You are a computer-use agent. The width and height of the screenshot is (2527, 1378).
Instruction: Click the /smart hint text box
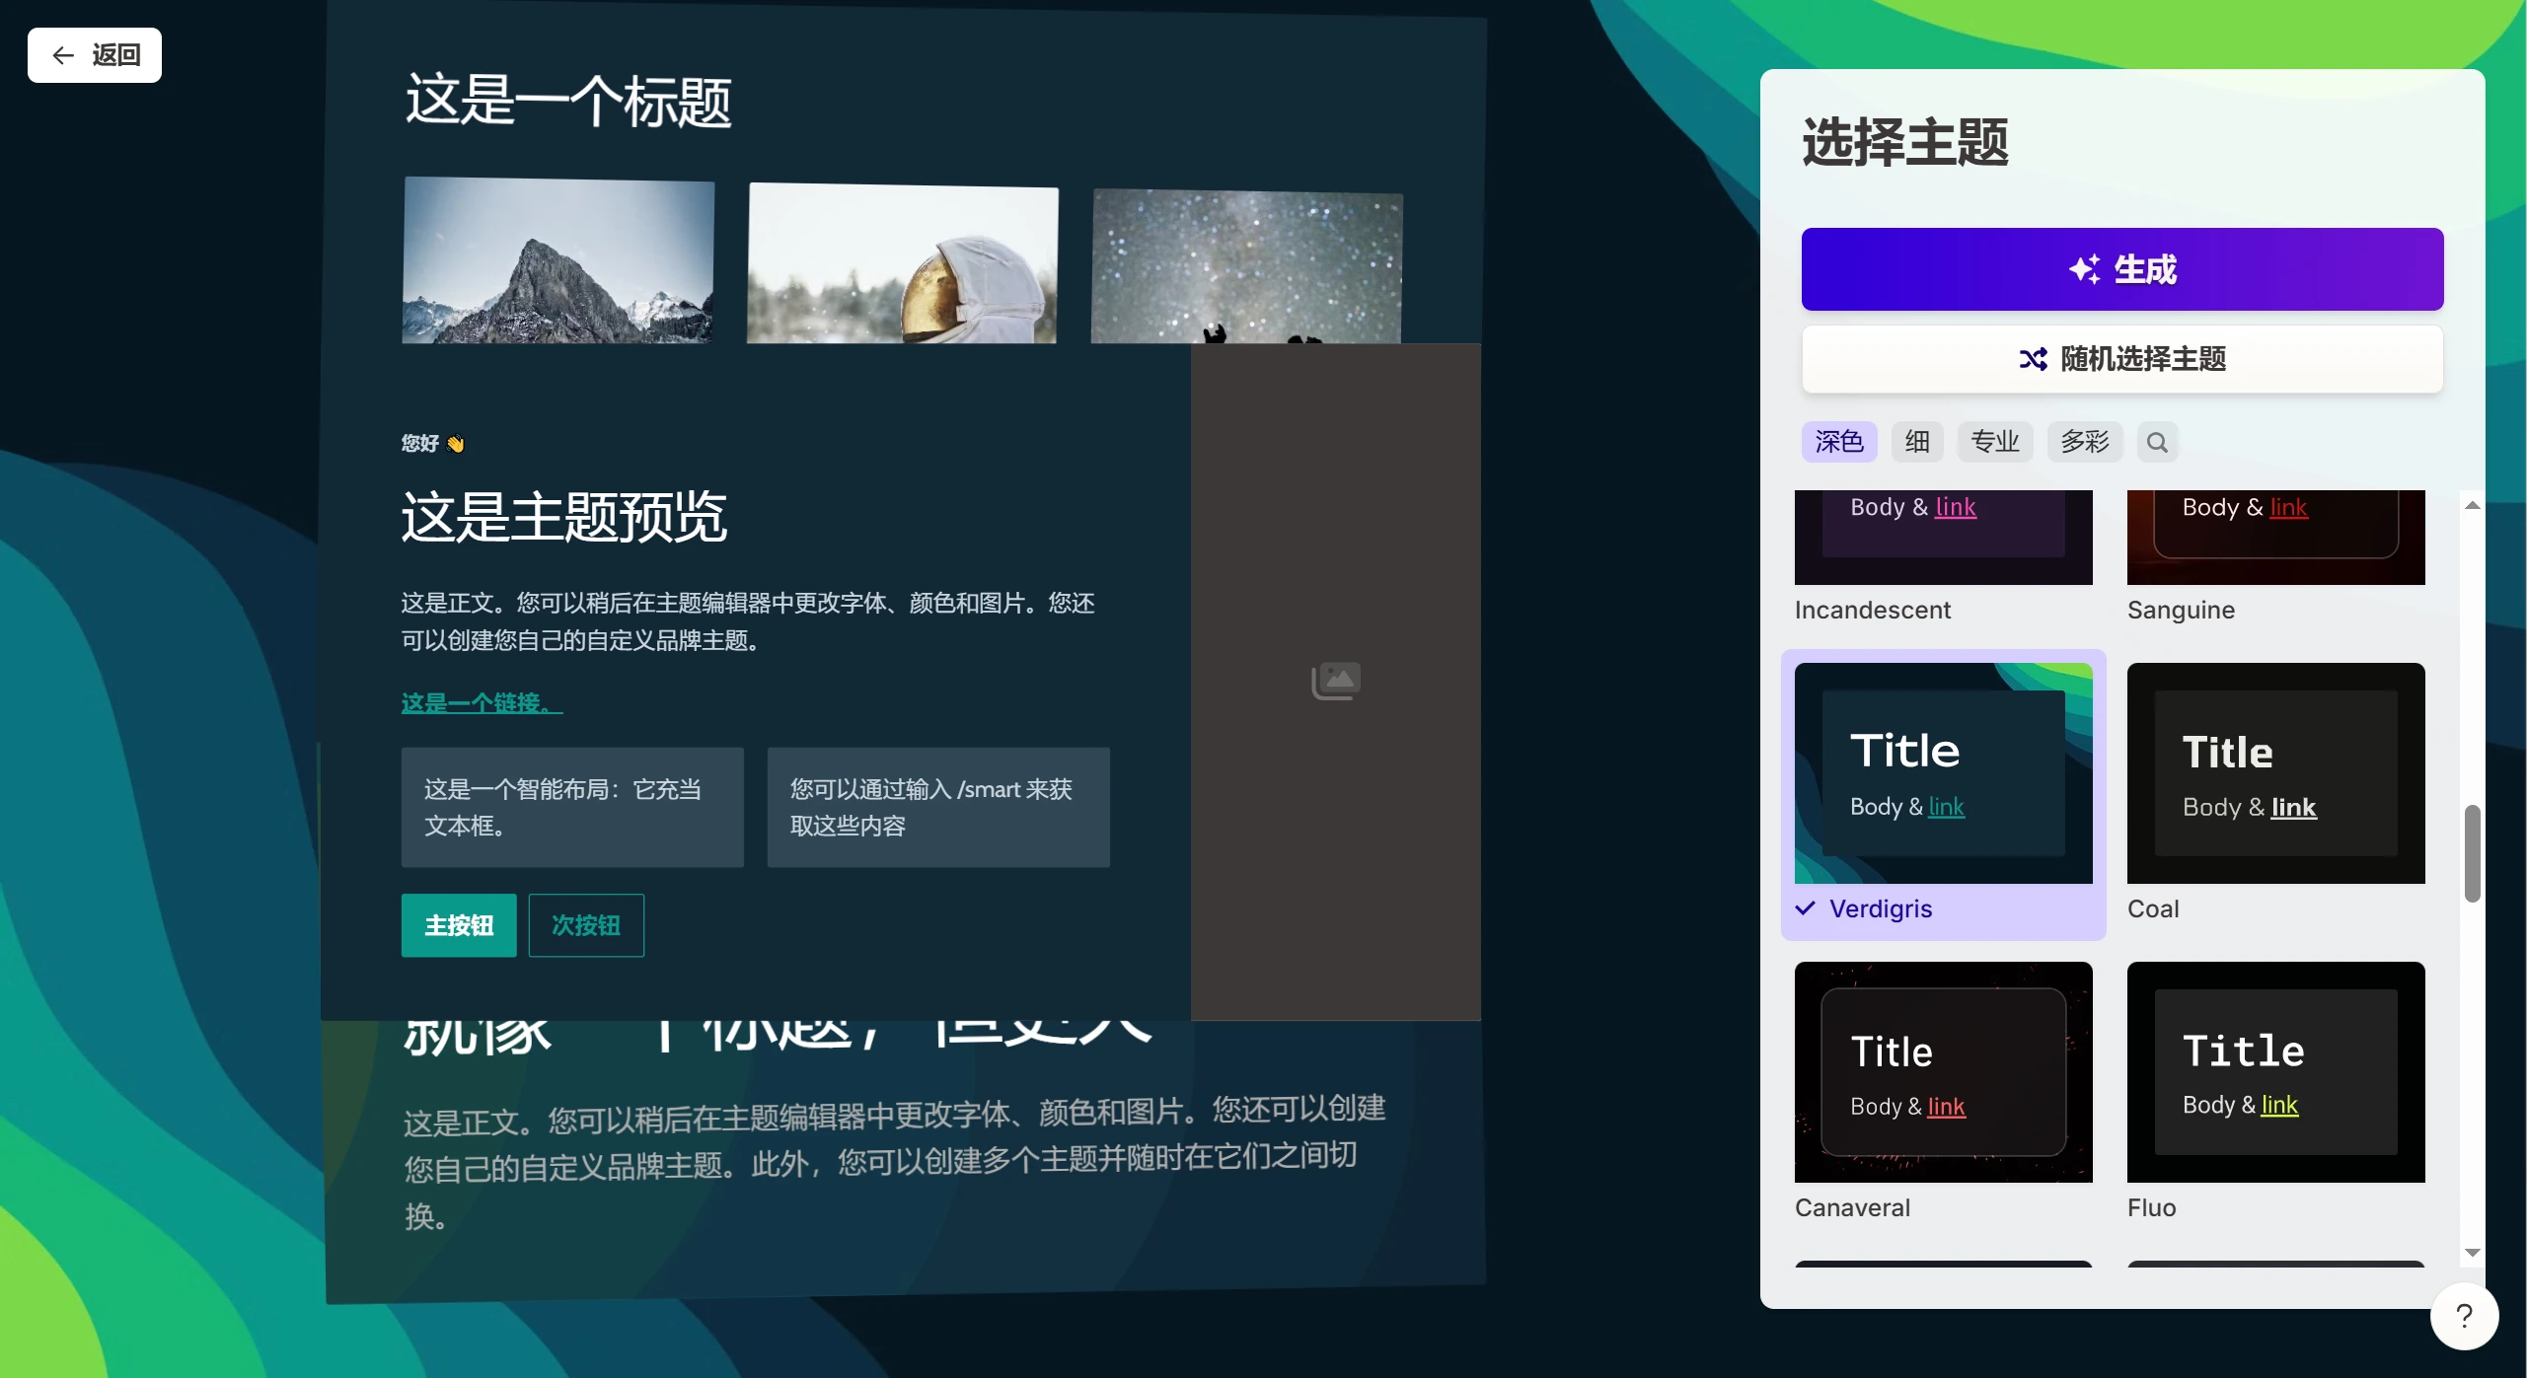pyautogui.click(x=938, y=807)
